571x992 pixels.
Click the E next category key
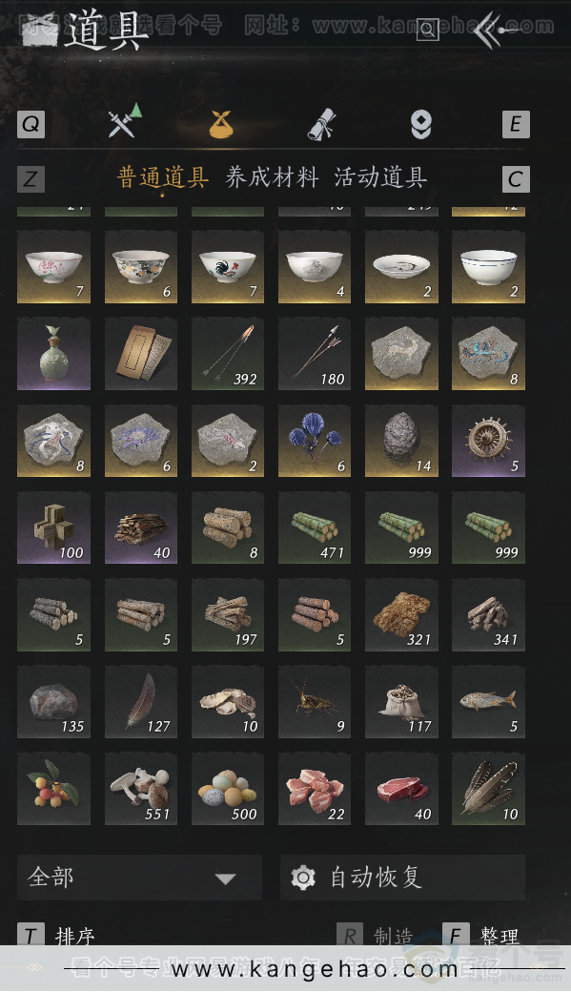pos(516,124)
